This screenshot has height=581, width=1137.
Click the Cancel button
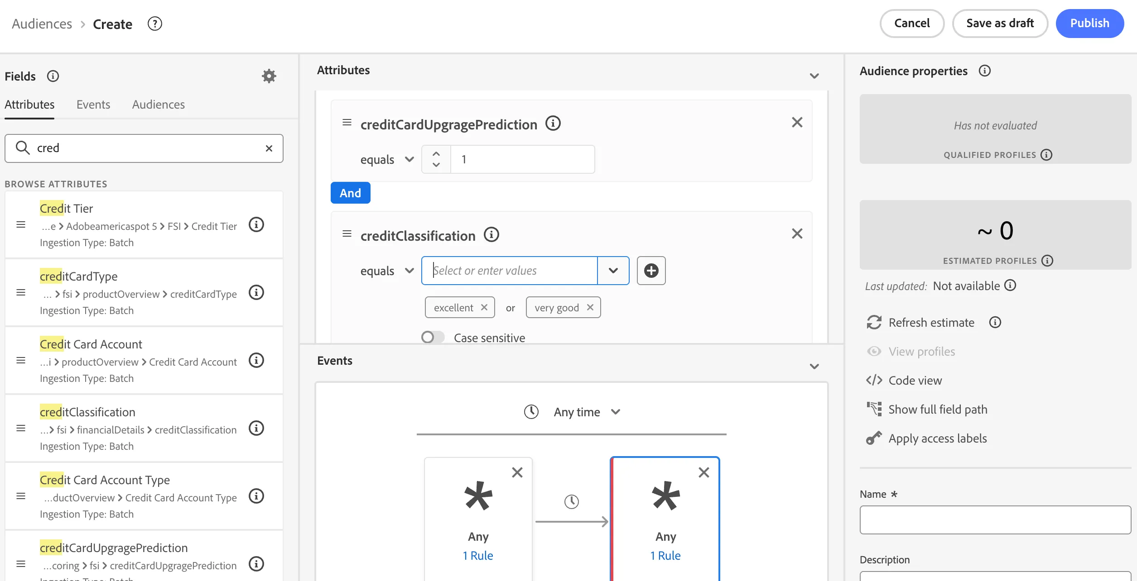[x=912, y=24]
